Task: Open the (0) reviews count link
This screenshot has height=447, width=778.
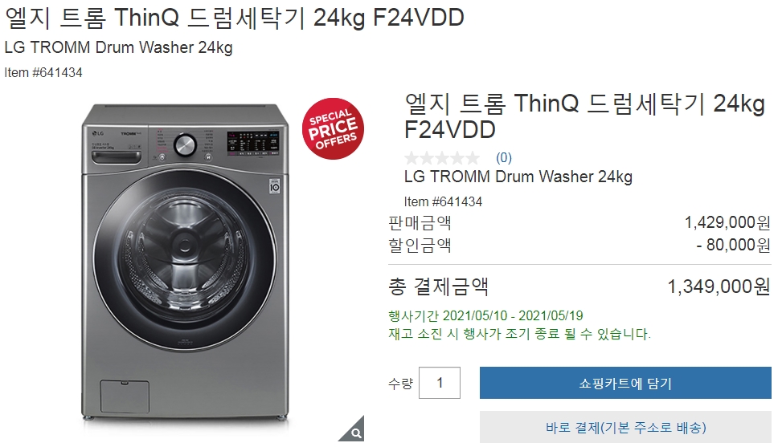Action: tap(504, 157)
